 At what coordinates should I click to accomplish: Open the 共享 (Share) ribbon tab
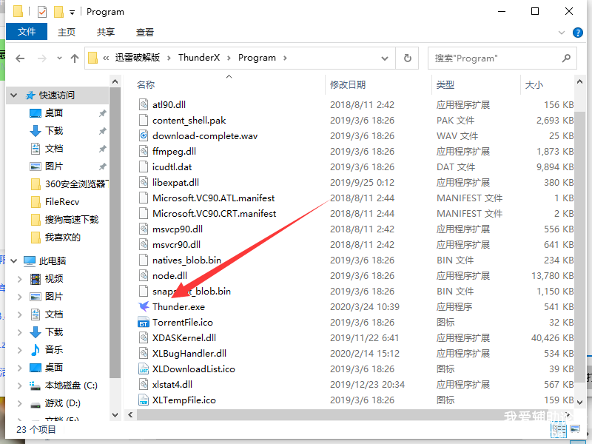106,32
